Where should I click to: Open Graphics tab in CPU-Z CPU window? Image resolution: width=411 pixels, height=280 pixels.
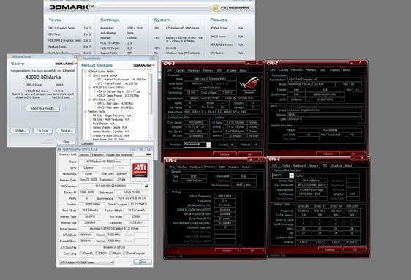pos(231,70)
